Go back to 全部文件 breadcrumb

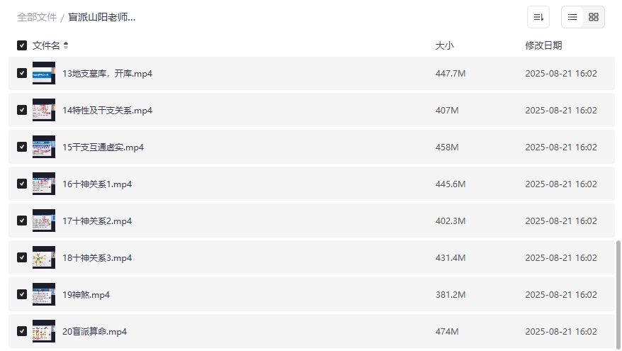36,17
